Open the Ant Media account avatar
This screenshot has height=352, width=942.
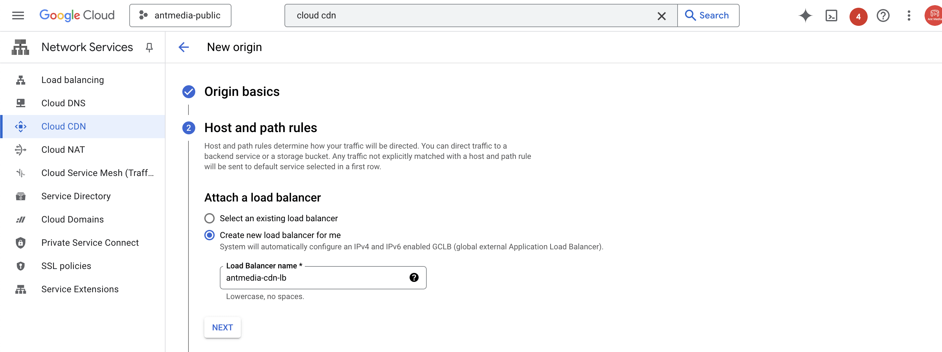(x=934, y=16)
